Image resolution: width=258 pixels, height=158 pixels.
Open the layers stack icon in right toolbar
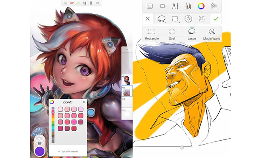[x=214, y=6]
